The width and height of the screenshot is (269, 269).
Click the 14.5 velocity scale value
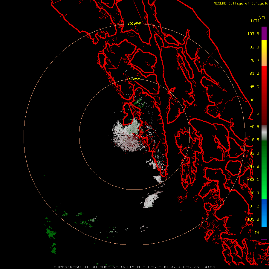coord(254,113)
